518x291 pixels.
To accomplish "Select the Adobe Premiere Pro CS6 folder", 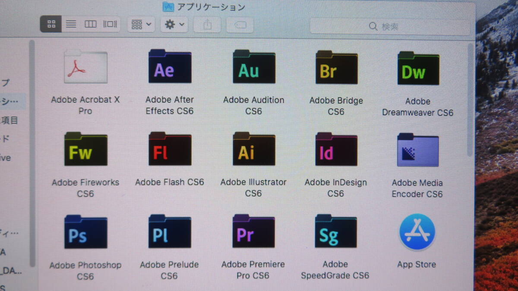I will coord(253,232).
